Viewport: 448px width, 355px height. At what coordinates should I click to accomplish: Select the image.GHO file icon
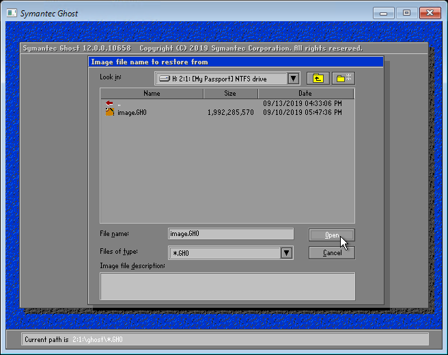click(x=110, y=112)
